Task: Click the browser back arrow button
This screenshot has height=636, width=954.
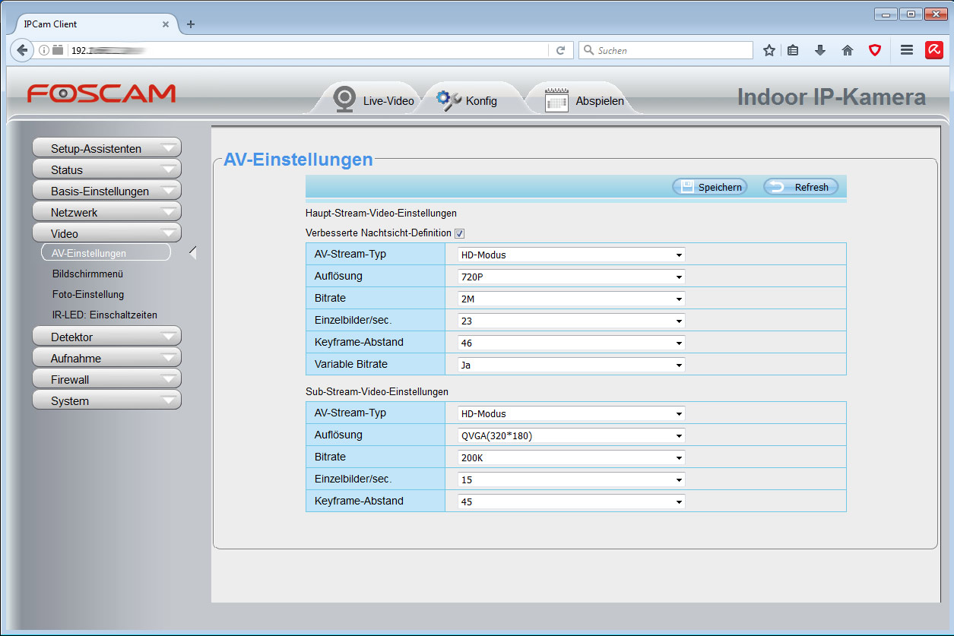Action: (x=23, y=50)
